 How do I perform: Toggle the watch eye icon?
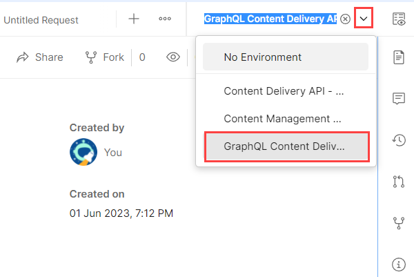pyautogui.click(x=173, y=57)
